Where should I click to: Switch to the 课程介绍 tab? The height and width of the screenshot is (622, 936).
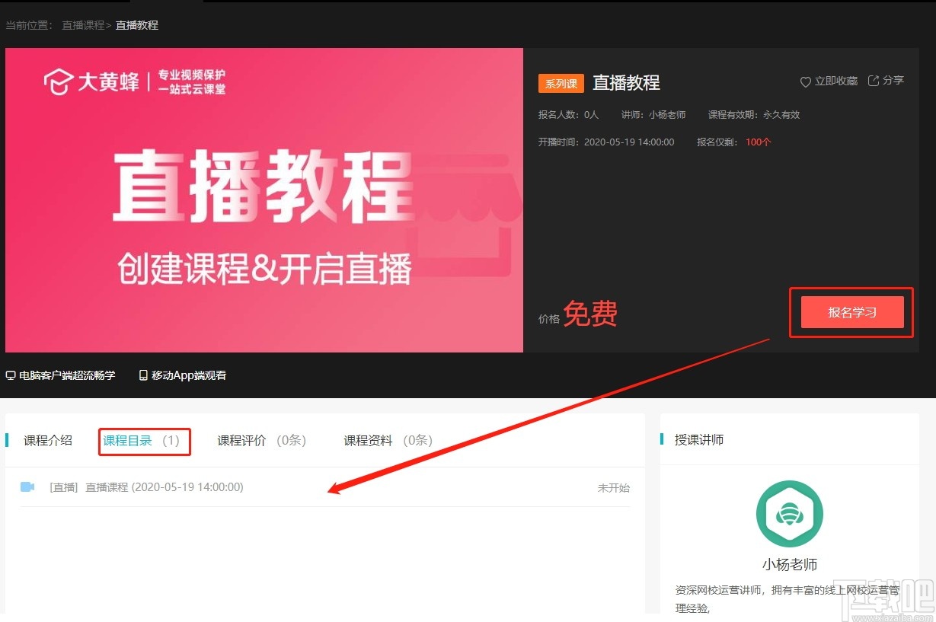pyautogui.click(x=47, y=440)
